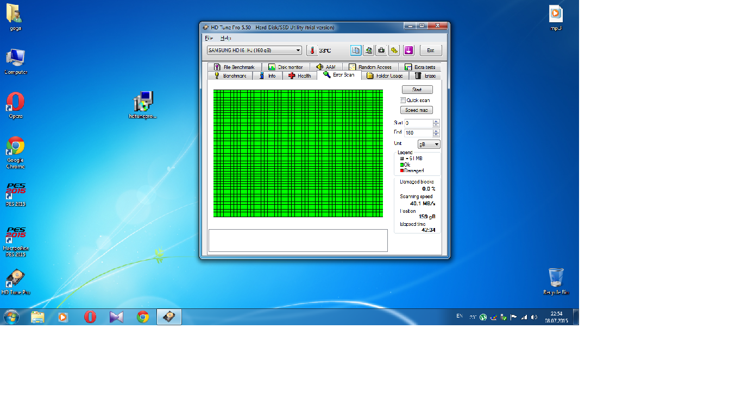Click the network signal tray icon
742x417 pixels.
524,317
